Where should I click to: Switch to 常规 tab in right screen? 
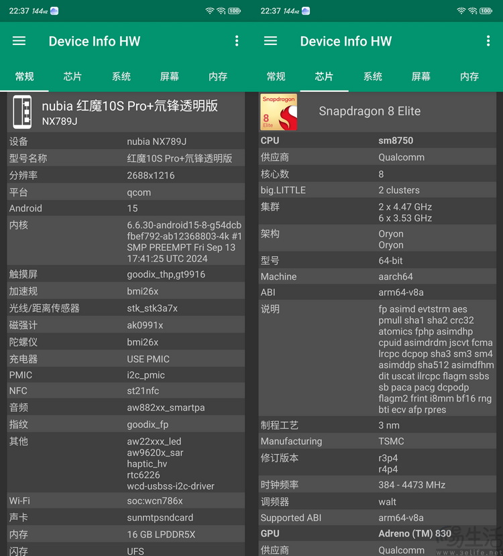[x=276, y=76]
